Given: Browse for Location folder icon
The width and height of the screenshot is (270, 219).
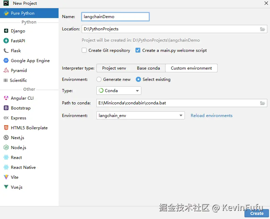Looking at the screenshot, I should click(263, 29).
